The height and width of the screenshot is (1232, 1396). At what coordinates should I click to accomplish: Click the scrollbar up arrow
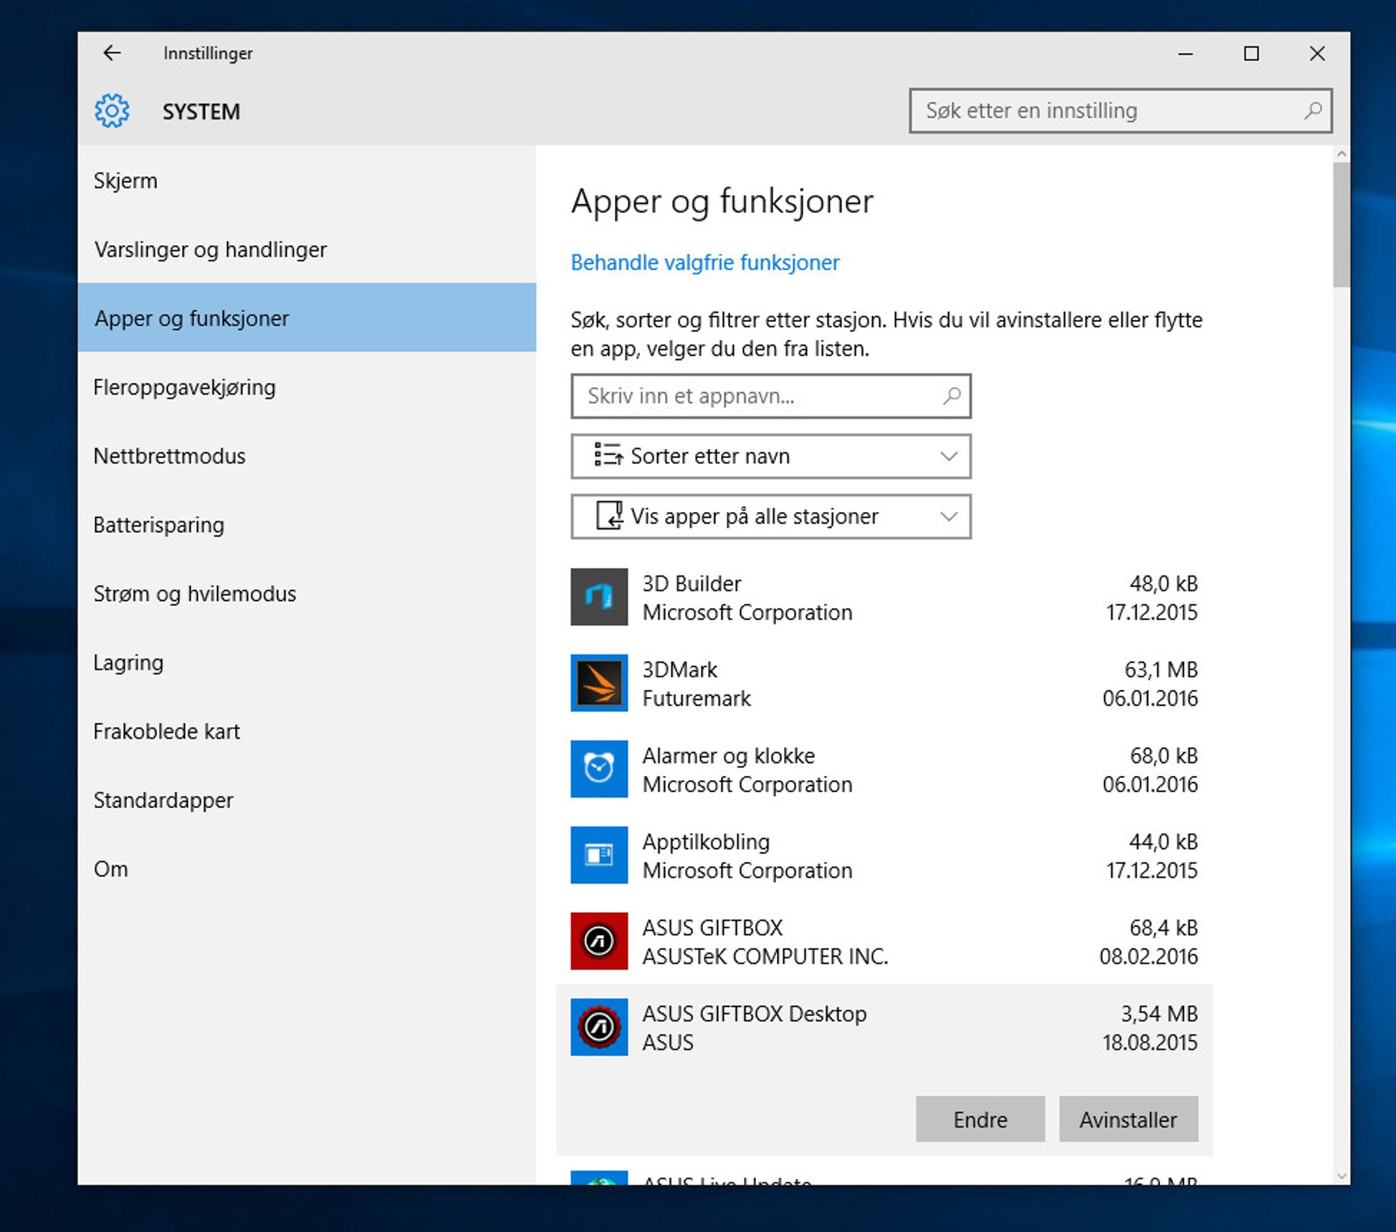pyautogui.click(x=1341, y=154)
